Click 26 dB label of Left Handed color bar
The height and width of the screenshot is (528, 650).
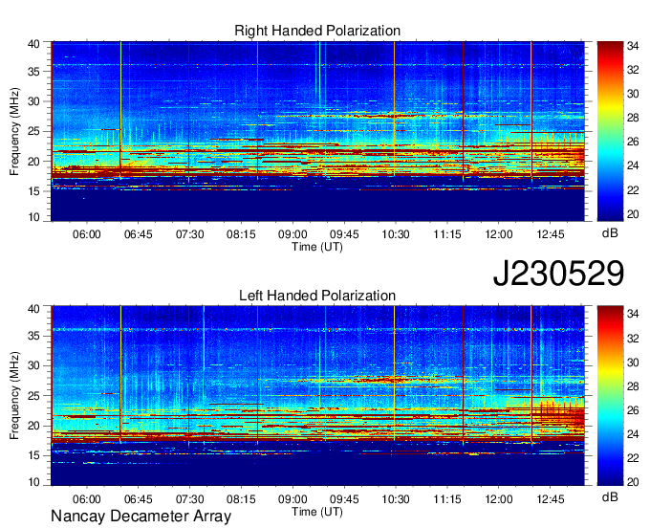(633, 410)
